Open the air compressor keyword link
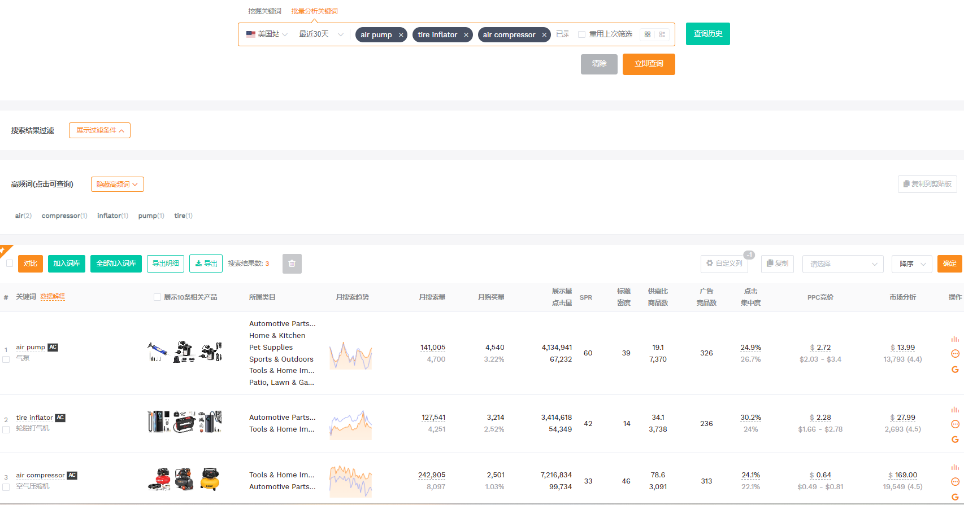Screen dimensions: 964x505 coord(40,476)
